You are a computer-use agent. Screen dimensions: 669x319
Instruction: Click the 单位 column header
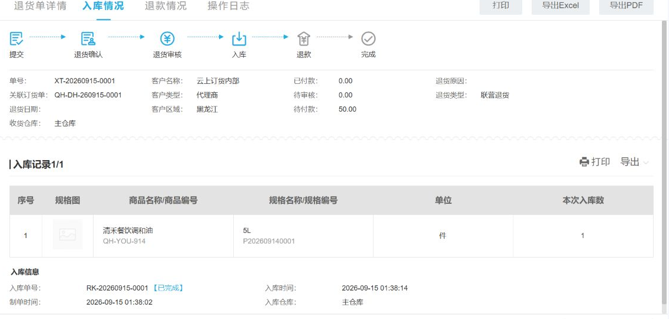443,200
